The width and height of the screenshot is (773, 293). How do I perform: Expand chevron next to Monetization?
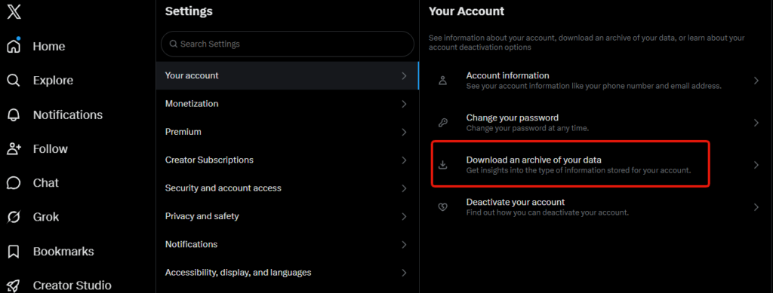405,104
